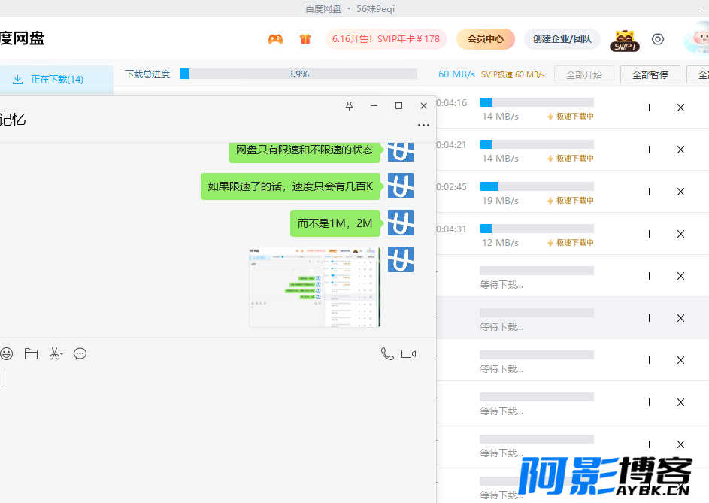Pause the 19 MB/s download
709x503 pixels.
pos(647,192)
